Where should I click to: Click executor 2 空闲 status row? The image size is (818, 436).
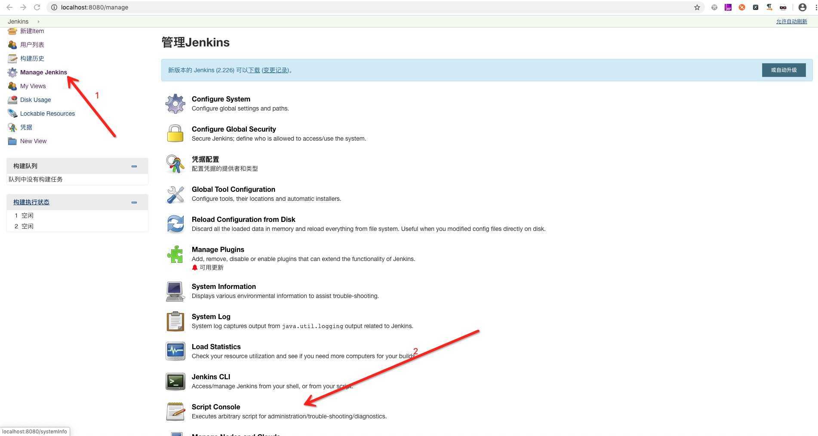(77, 226)
